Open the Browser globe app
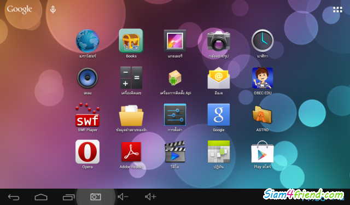 pyautogui.click(x=87, y=41)
